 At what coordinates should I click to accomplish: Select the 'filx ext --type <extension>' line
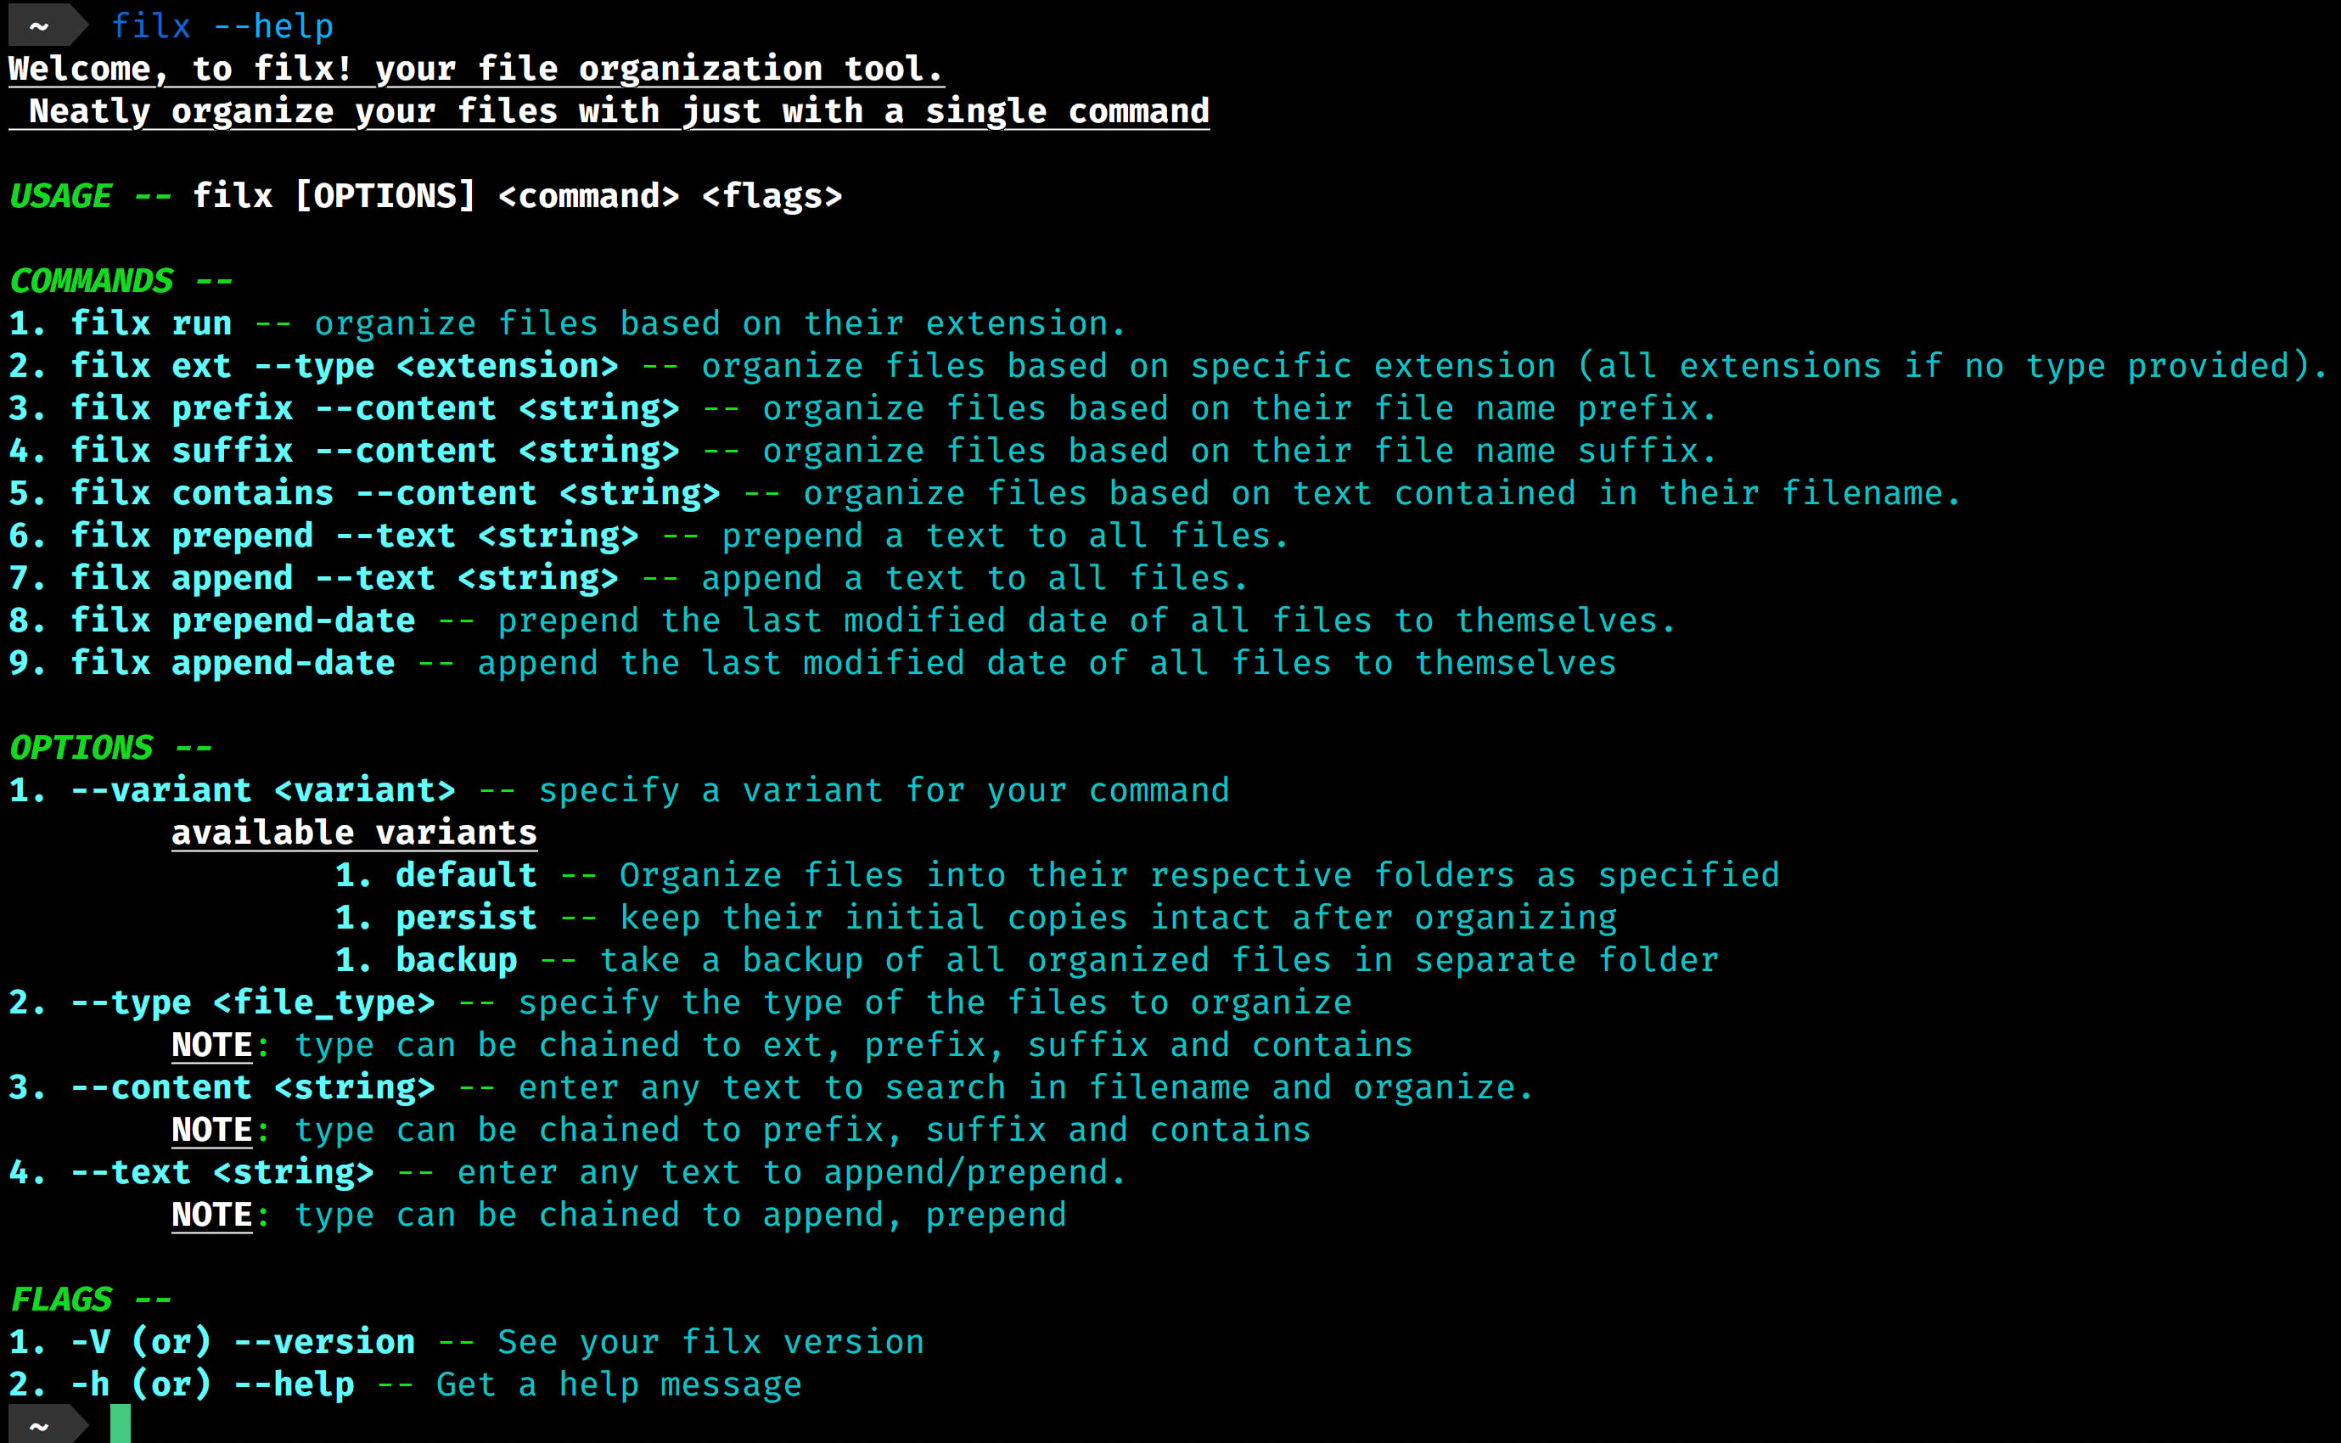tap(345, 367)
